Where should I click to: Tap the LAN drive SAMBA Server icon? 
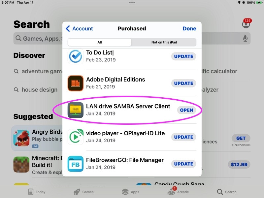pyautogui.click(x=76, y=110)
